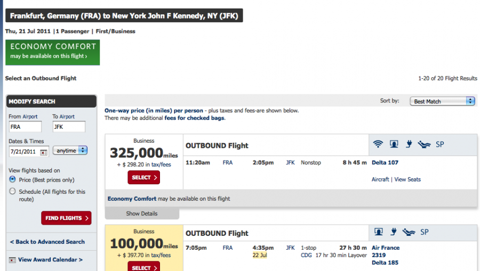Open the date picker calendar icon
Screen dimensions: 480x271
[x=44, y=152]
